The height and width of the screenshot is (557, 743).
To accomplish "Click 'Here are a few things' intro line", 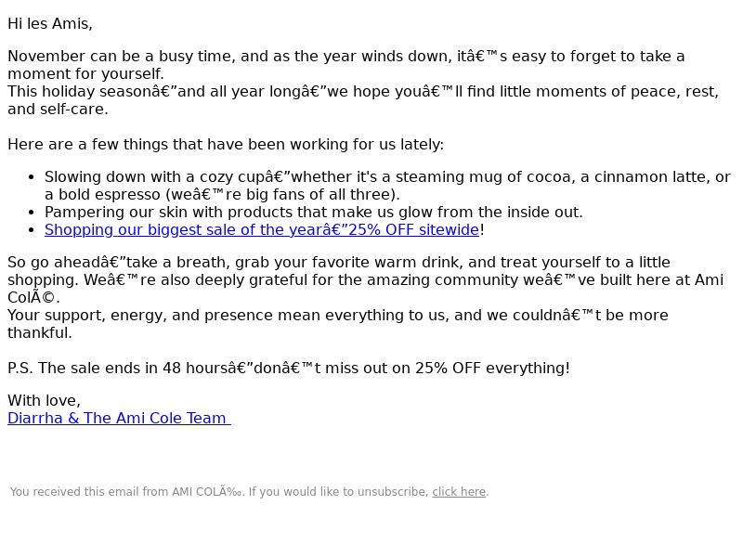I will (226, 145).
